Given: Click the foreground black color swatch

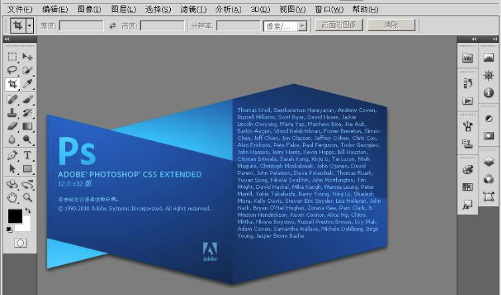Looking at the screenshot, I should [15, 216].
